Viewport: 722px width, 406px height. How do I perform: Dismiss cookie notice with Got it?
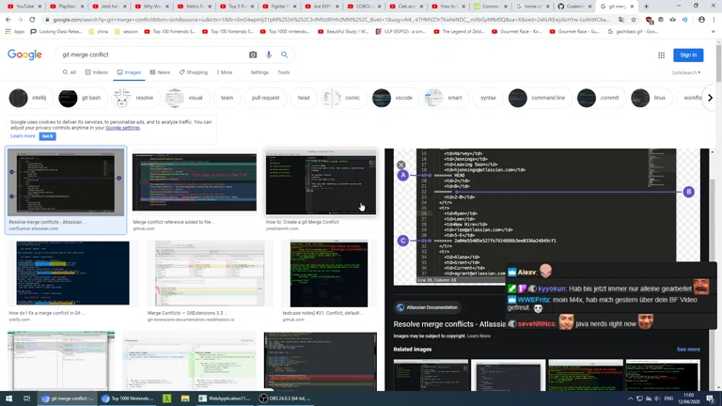47,136
